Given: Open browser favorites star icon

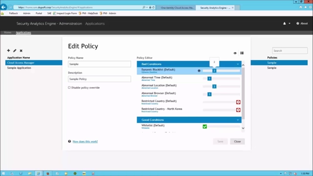Looking at the screenshot, I should [305, 7].
